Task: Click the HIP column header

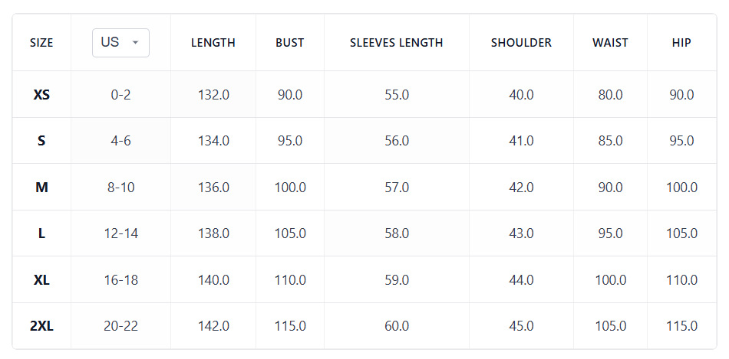Action: [x=681, y=43]
